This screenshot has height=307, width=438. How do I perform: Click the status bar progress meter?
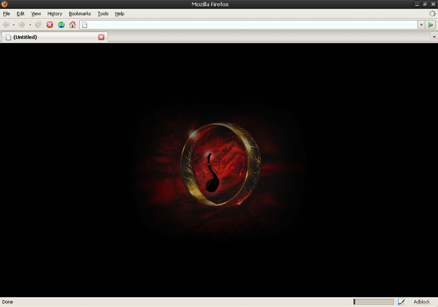pyautogui.click(x=374, y=302)
